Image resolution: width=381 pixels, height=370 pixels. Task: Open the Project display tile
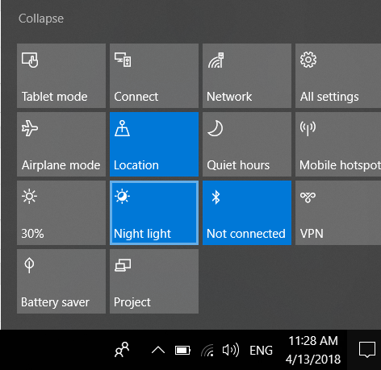(x=154, y=281)
